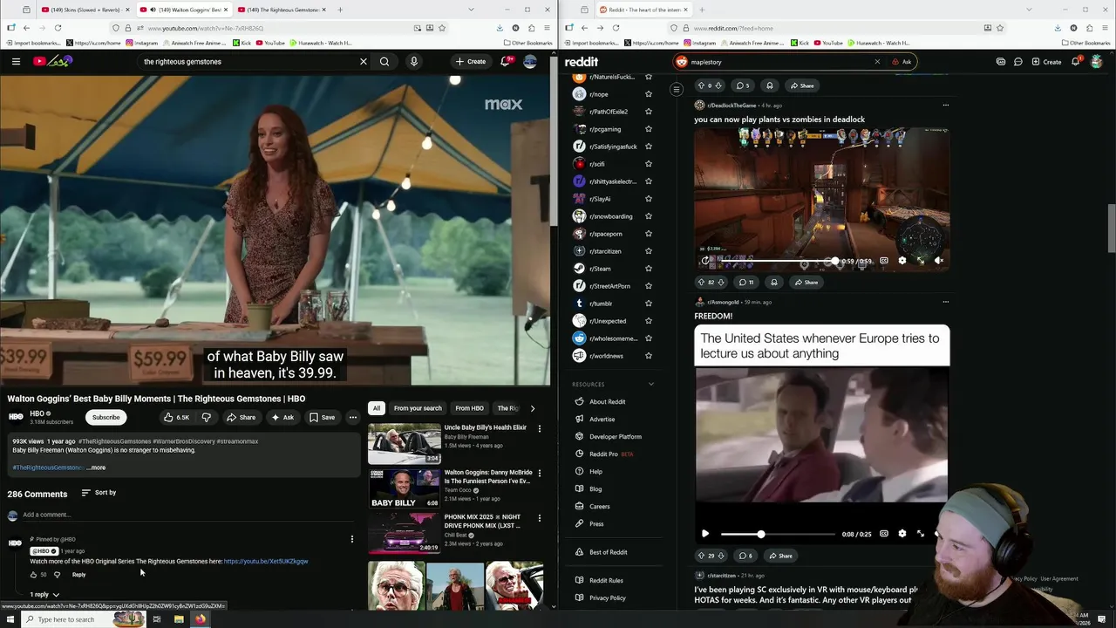Upvote the Deadlock post with 82
This screenshot has width=1116, height=628.
click(700, 283)
